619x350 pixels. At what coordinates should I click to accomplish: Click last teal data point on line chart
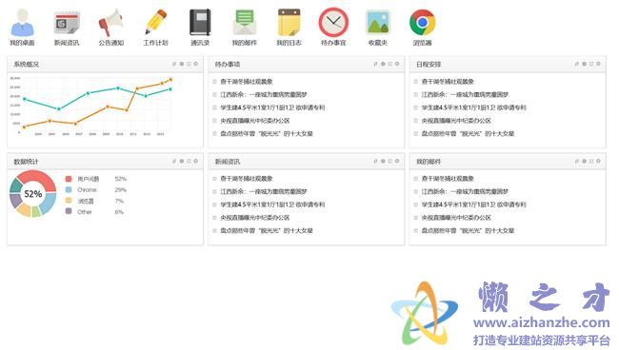[170, 89]
